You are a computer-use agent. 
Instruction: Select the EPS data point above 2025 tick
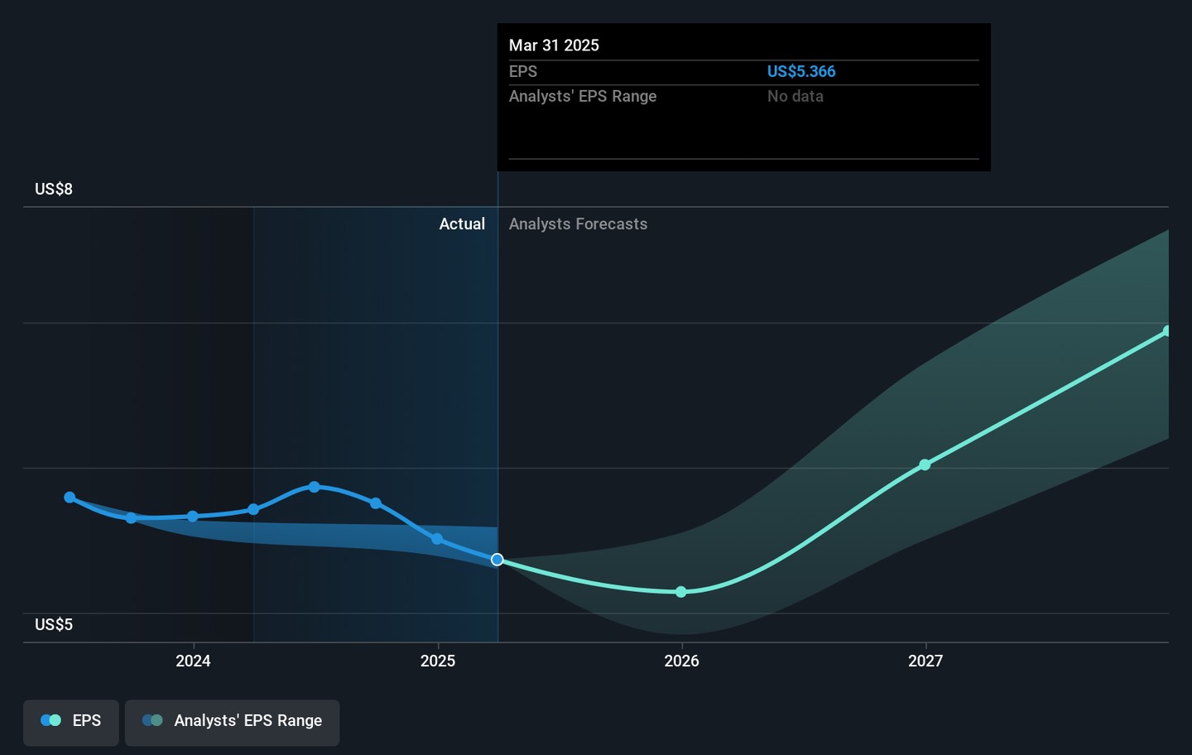pos(437,539)
